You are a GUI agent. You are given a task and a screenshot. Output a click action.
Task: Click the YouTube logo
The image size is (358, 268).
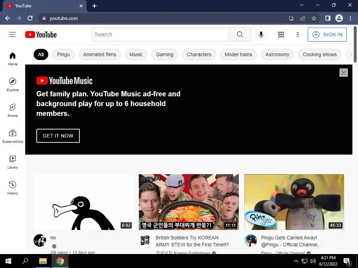coord(41,35)
